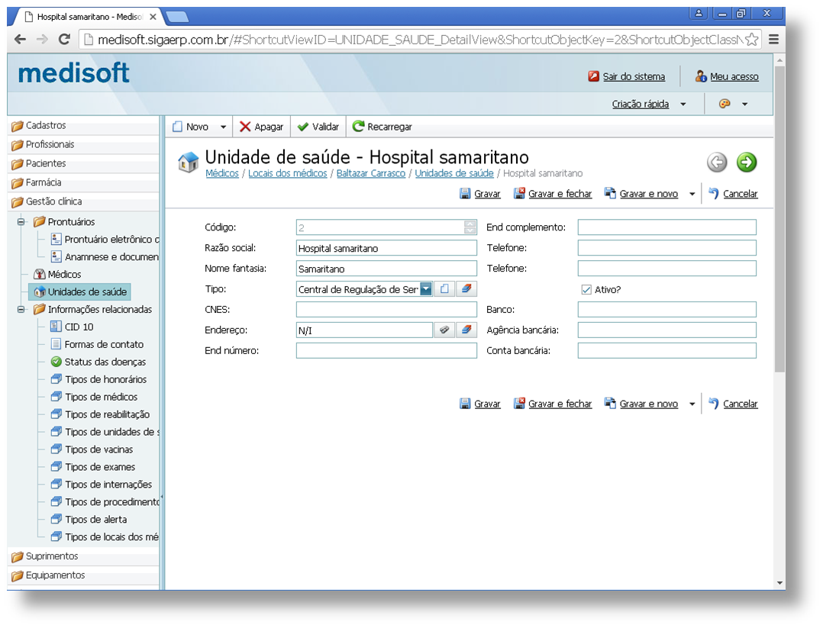This screenshot has height=628, width=823.
Task: Go to previous record with gray arrow
Action: [x=717, y=162]
